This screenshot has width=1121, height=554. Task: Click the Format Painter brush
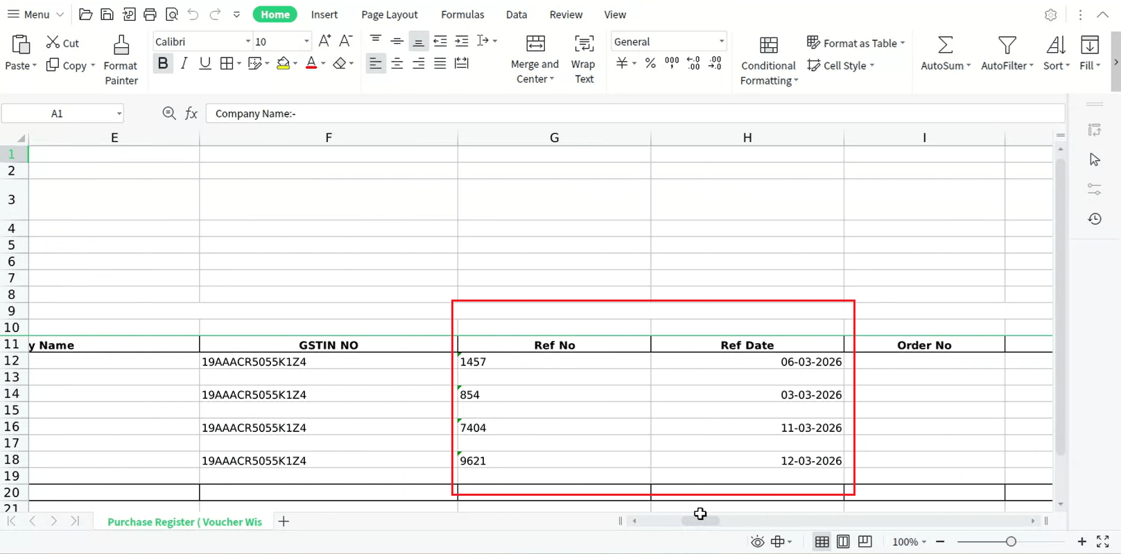coord(121,46)
